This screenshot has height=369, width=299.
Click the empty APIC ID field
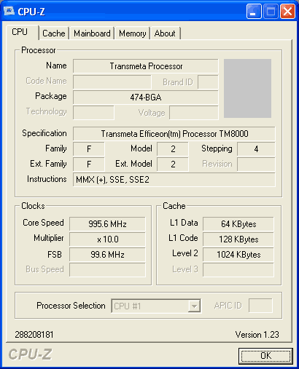click(260, 306)
